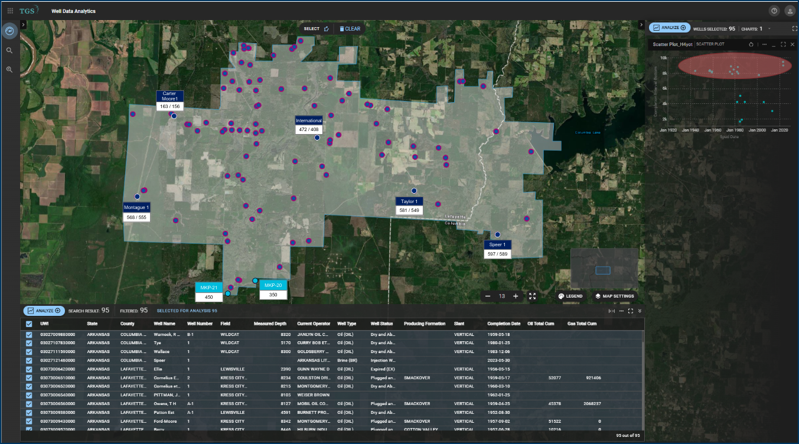799x444 pixels.
Task: Open the help icon in the top-right corner
Action: click(774, 10)
